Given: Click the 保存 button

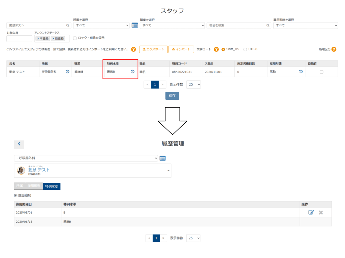Looking at the screenshot, I should pos(172,96).
